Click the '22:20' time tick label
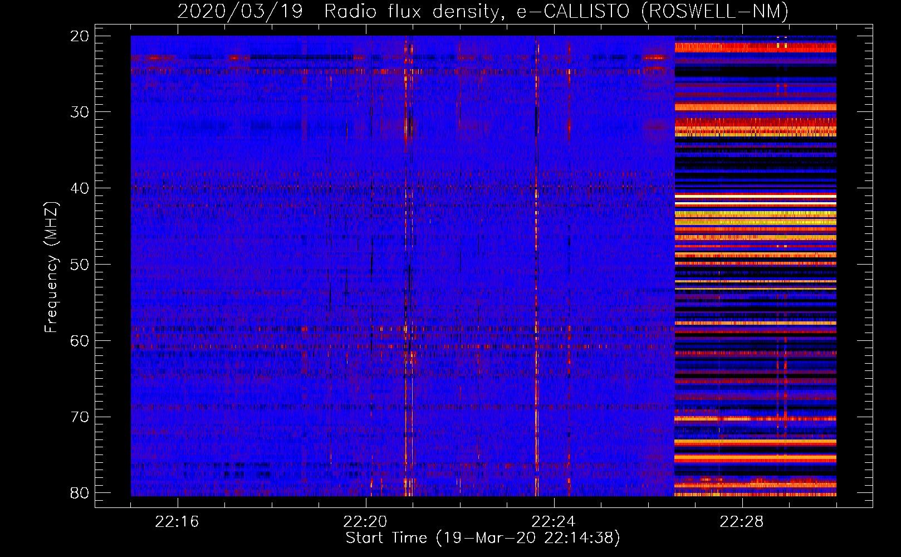The image size is (901, 557). 365,522
